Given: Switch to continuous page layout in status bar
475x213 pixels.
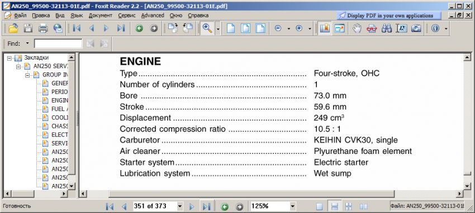Looking at the screenshot, I should click(x=334, y=207).
